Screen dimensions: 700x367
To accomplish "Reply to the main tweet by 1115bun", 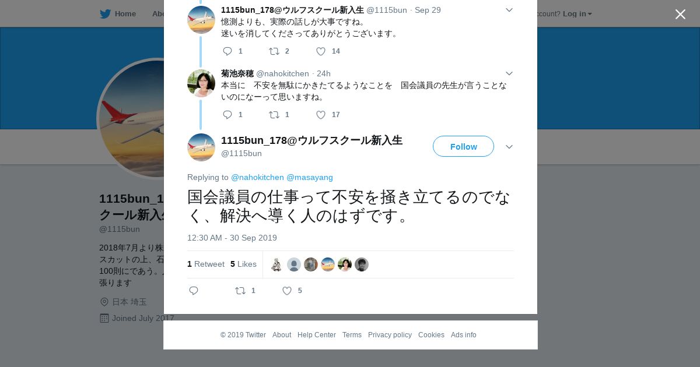I will tap(194, 291).
